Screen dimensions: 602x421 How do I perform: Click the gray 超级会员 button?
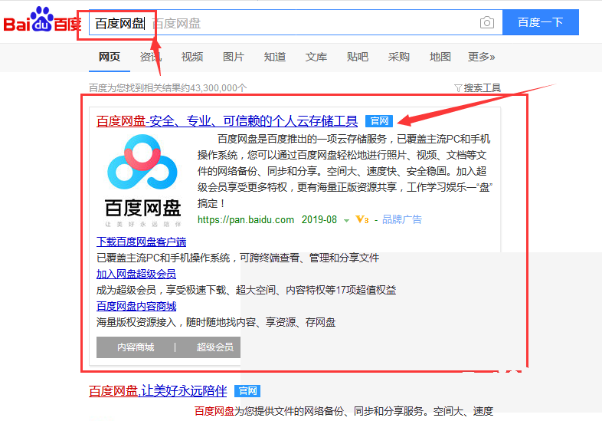point(215,347)
